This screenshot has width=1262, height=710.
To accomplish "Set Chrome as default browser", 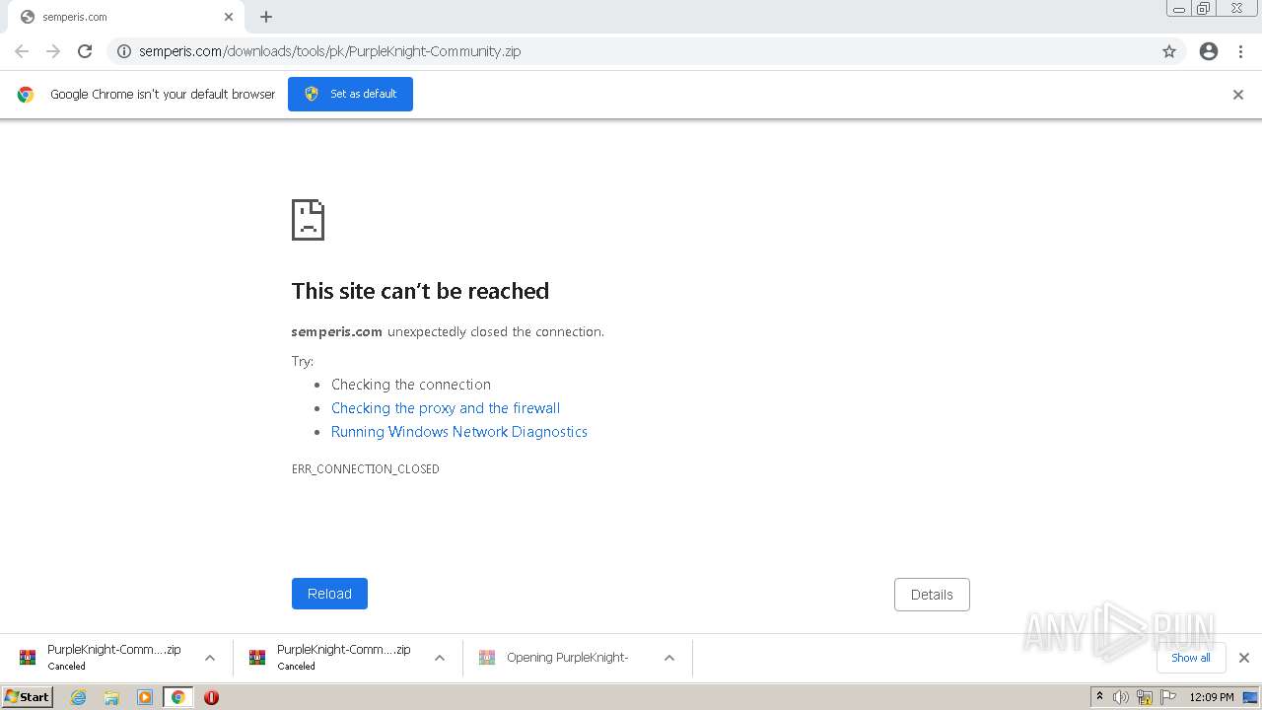I will [x=350, y=94].
